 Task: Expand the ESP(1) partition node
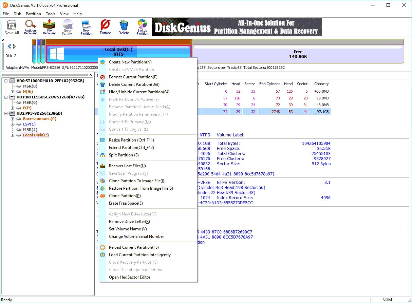coord(13,124)
